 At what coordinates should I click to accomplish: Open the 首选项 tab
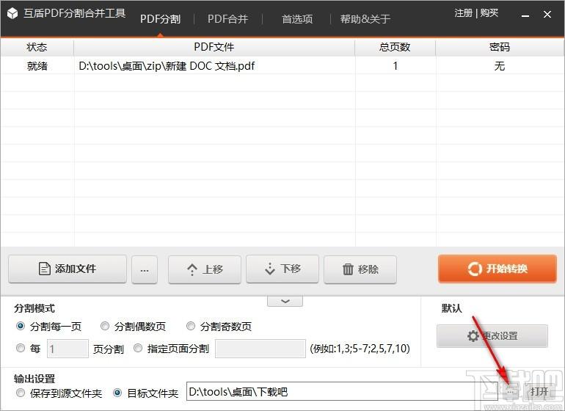297,19
